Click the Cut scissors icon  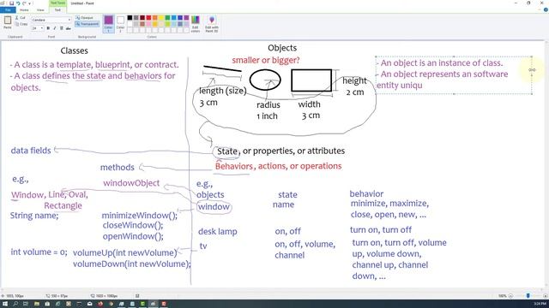(17, 17)
